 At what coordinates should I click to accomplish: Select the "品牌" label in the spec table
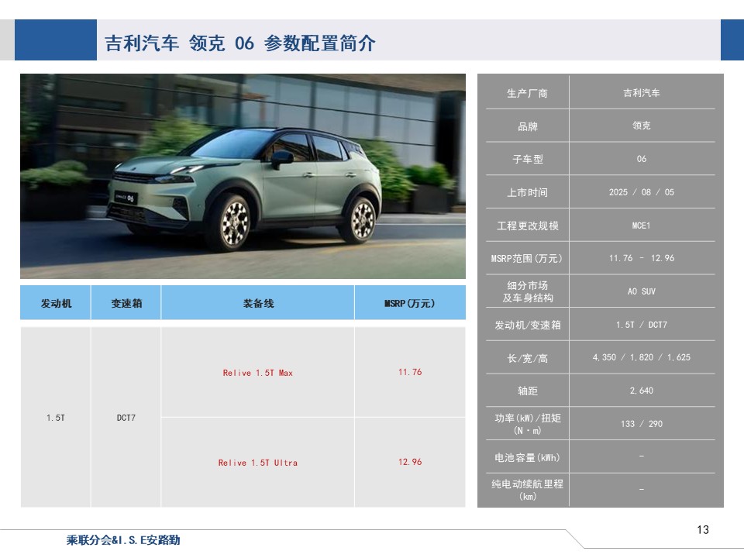tap(527, 126)
